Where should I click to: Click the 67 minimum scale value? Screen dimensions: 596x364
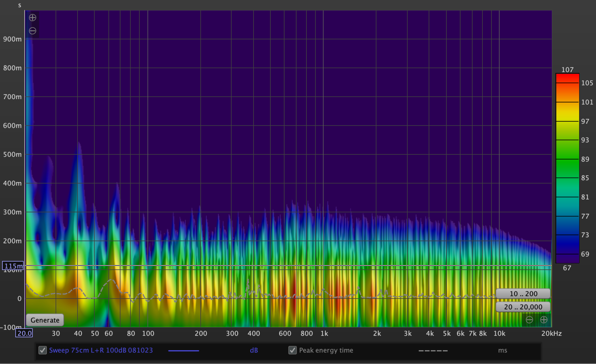click(x=567, y=268)
